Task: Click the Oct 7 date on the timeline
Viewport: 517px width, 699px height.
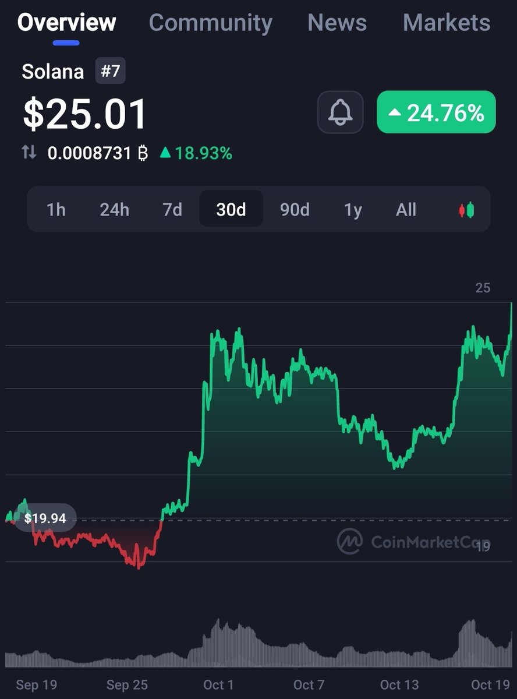Action: 309,686
